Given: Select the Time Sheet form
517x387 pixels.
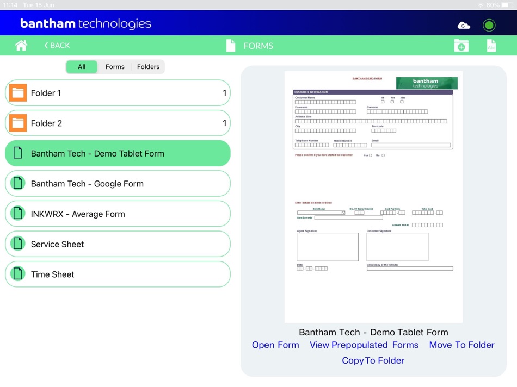Looking at the screenshot, I should (x=118, y=274).
